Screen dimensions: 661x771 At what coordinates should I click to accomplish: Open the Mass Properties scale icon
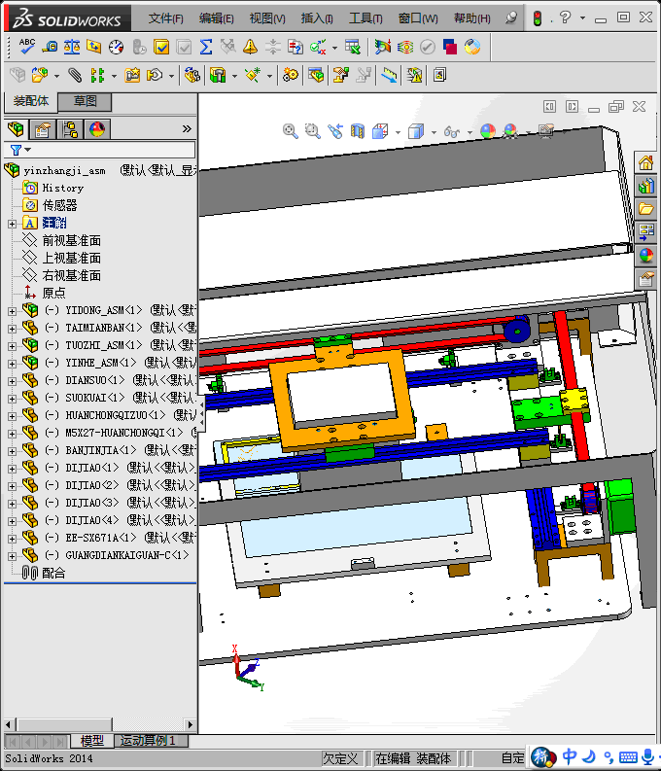[72, 47]
